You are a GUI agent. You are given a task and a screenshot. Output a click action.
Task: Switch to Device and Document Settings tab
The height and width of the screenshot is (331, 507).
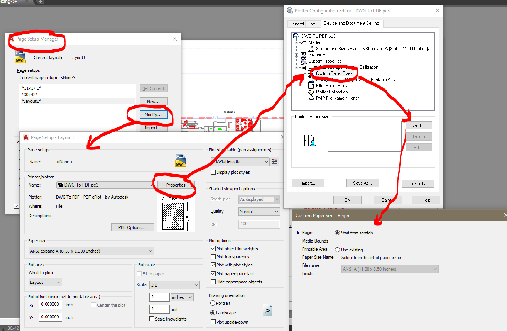click(x=352, y=23)
